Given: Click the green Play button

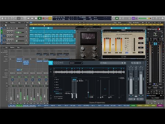Looking at the screenshot, I should [x=40, y=18].
